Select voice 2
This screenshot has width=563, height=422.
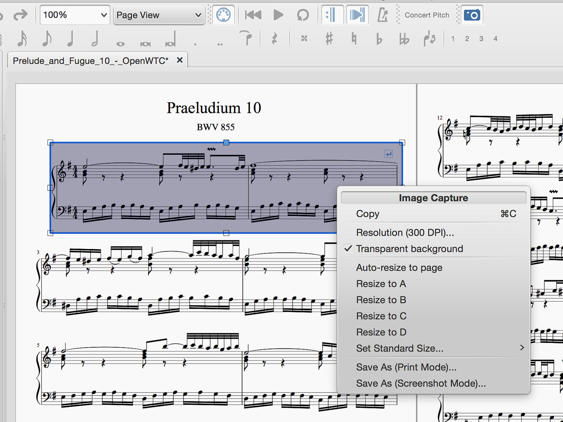click(467, 39)
